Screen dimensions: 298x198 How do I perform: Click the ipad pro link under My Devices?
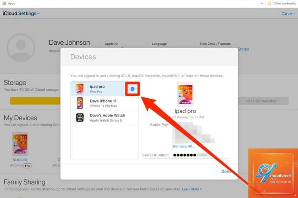(x=20, y=160)
